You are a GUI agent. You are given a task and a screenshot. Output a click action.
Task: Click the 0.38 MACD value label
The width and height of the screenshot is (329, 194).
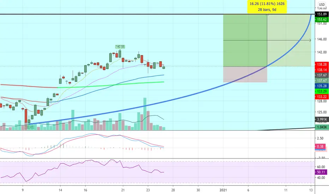[x=320, y=146]
